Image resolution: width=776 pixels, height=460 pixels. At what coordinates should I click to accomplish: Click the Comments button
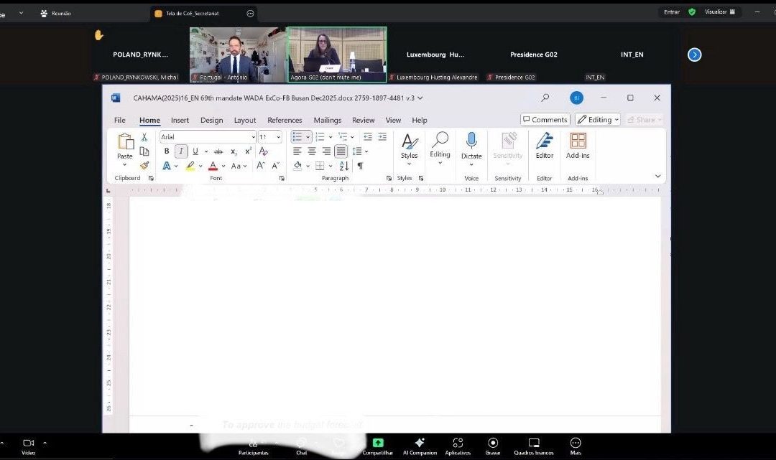[x=545, y=120]
